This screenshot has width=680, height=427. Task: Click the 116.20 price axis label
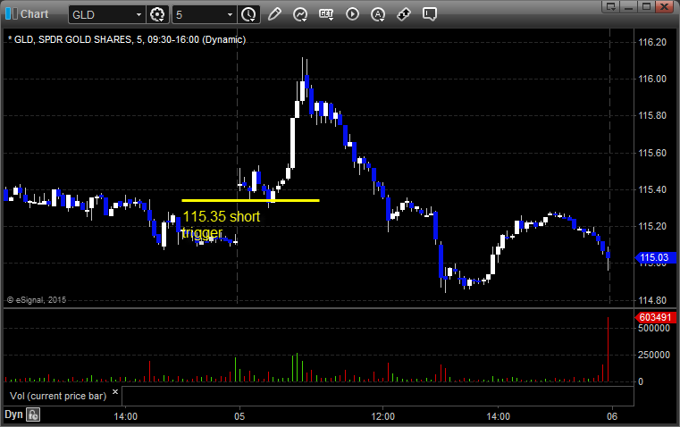coord(652,42)
